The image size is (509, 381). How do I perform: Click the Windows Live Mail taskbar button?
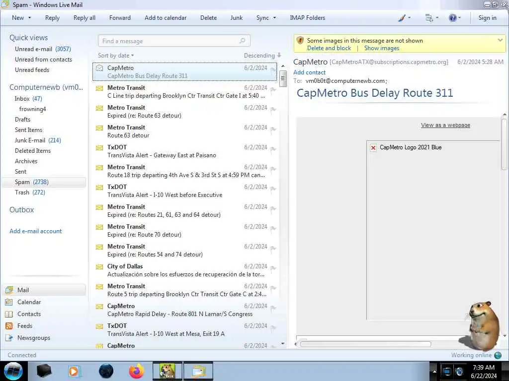(198, 371)
